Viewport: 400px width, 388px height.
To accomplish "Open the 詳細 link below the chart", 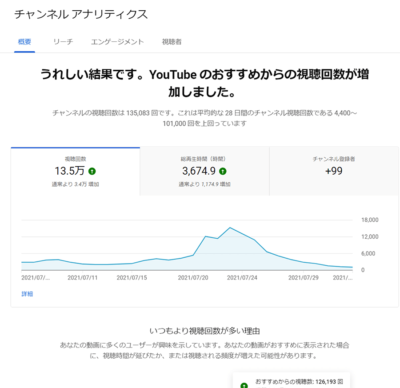I will point(27,294).
